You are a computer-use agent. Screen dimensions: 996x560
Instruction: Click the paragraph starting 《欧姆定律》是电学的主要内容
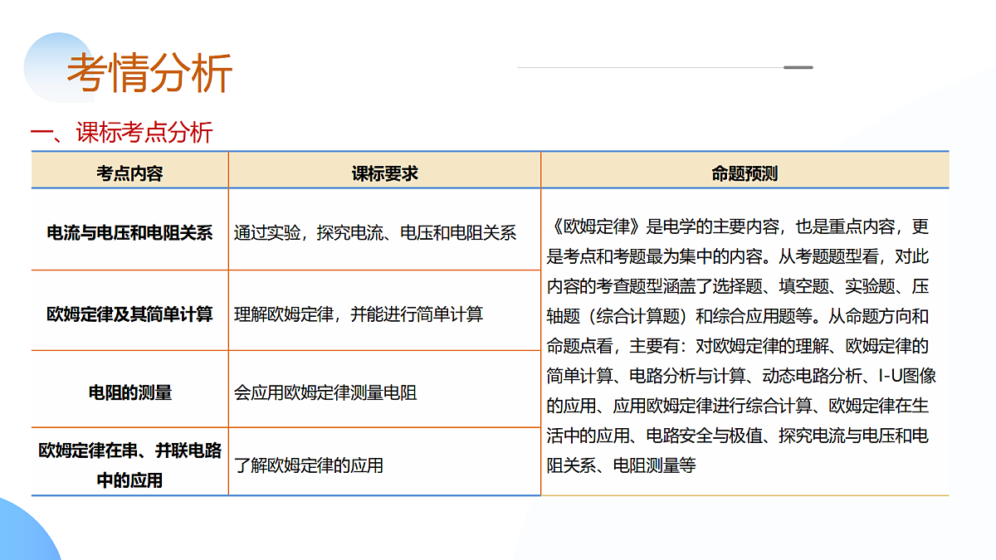click(741, 346)
